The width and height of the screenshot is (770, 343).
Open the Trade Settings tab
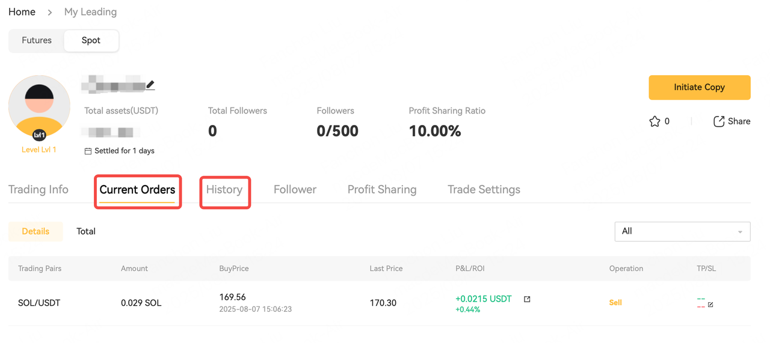click(x=484, y=190)
